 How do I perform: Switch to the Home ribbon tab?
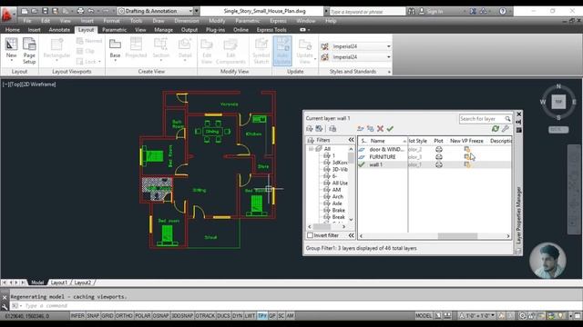point(13,30)
